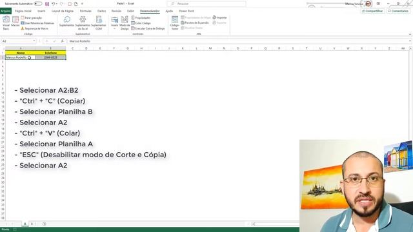Screen dimensions: 413x232
Task: Click Importar in XML group
Action: click(x=219, y=17)
